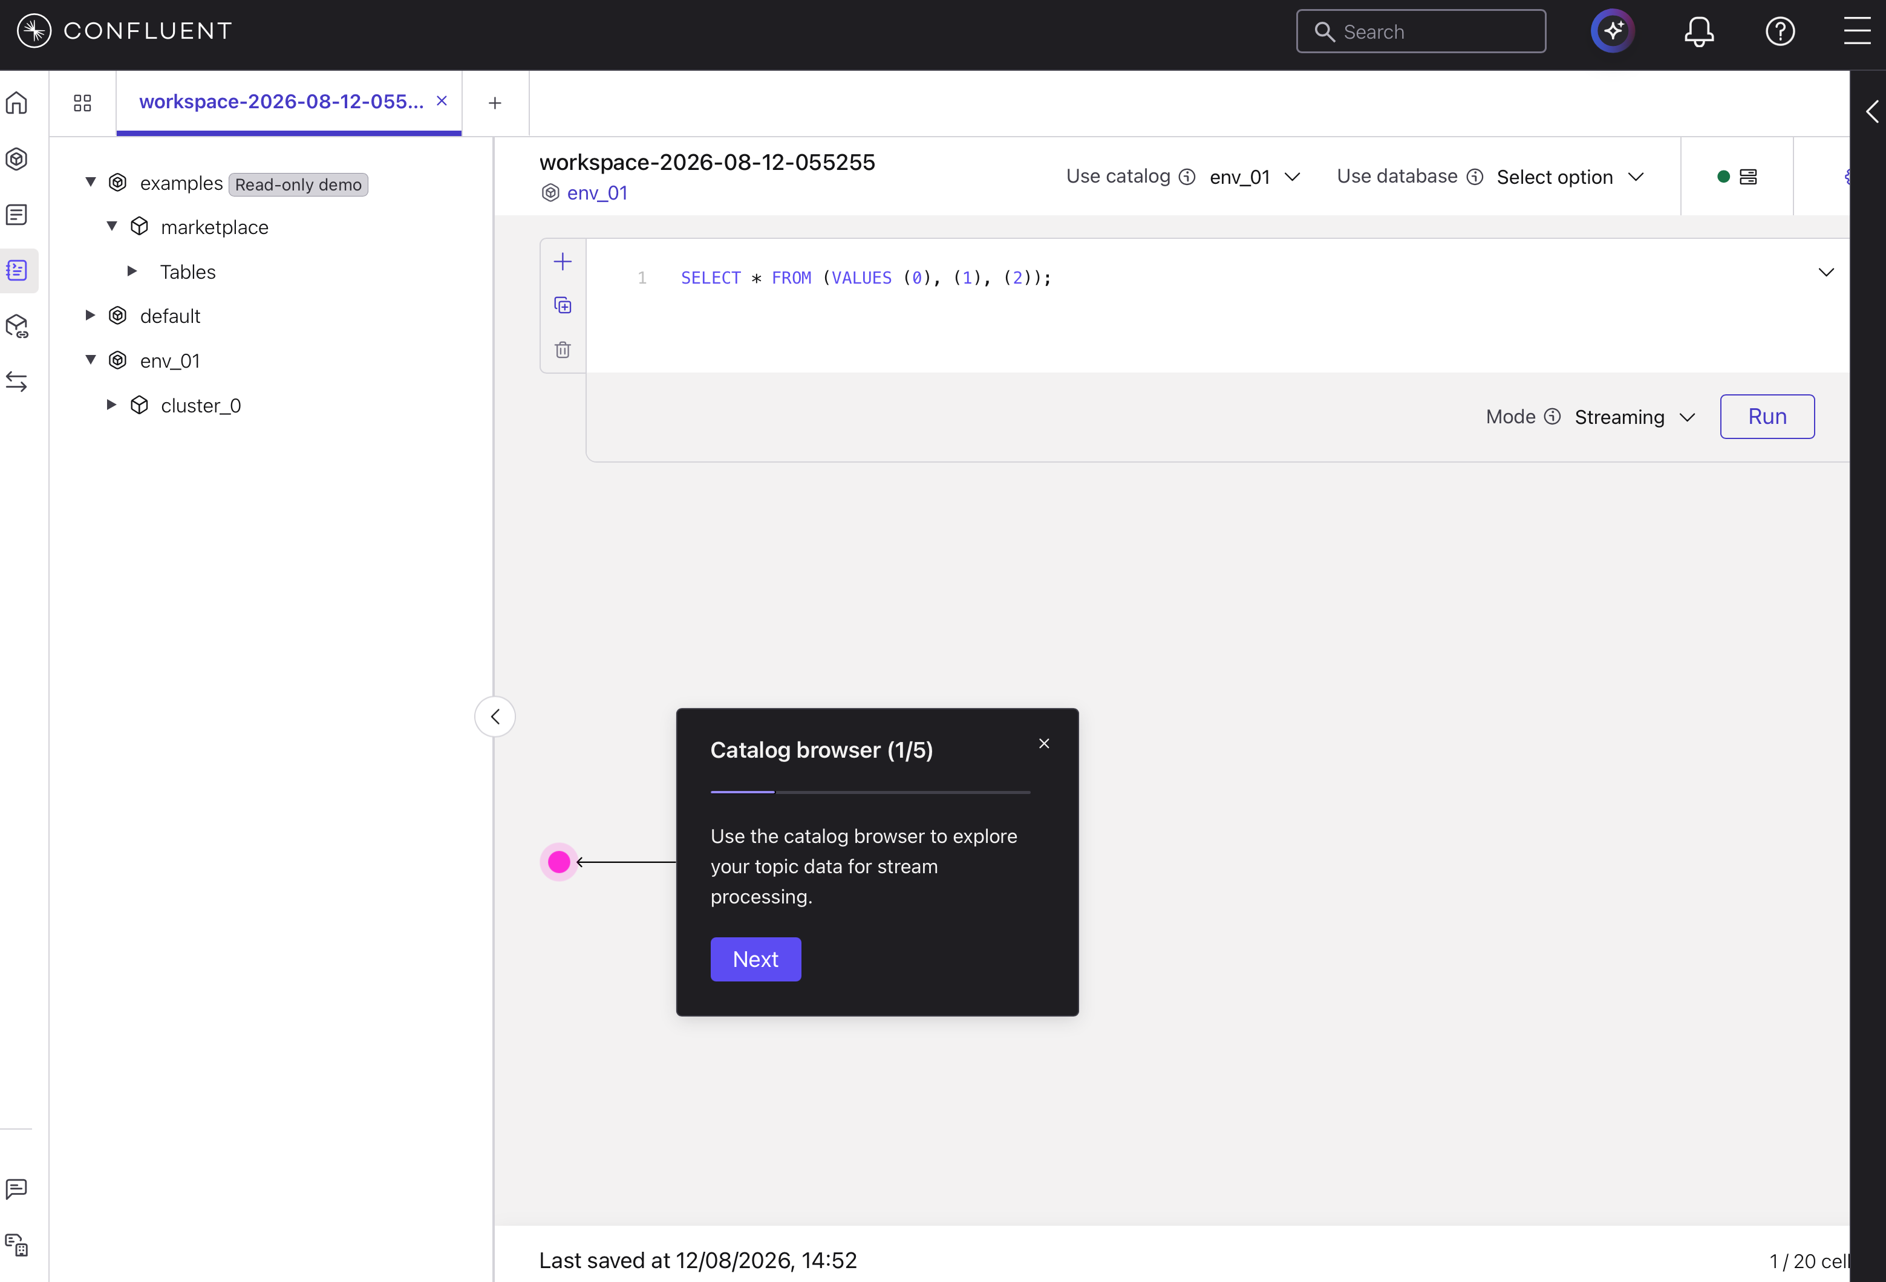Close the Catalog browser tour popup
Screen dimensions: 1886x1282
tap(1043, 743)
